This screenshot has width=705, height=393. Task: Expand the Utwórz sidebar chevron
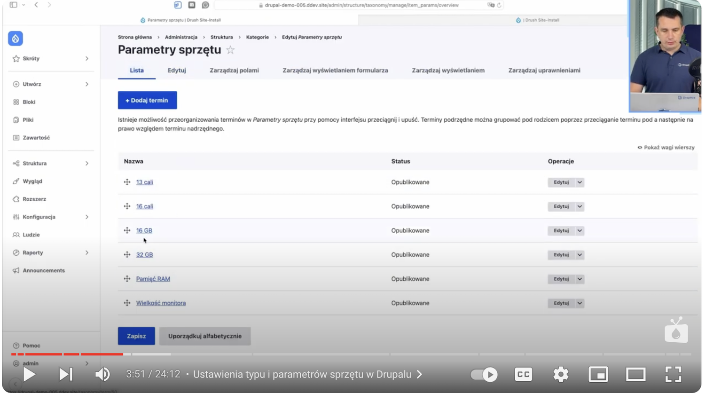(87, 84)
